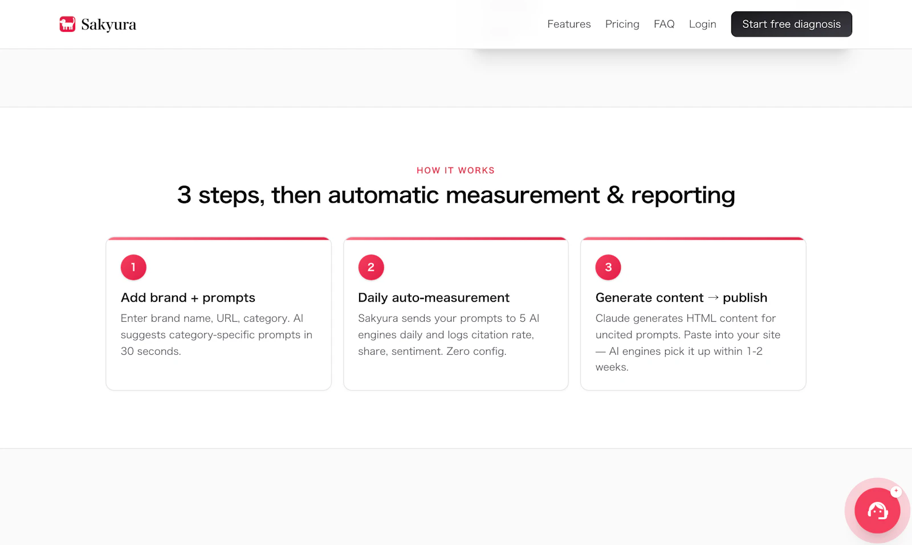
Task: Click the 'Generate content → publish' title
Action: coord(681,298)
